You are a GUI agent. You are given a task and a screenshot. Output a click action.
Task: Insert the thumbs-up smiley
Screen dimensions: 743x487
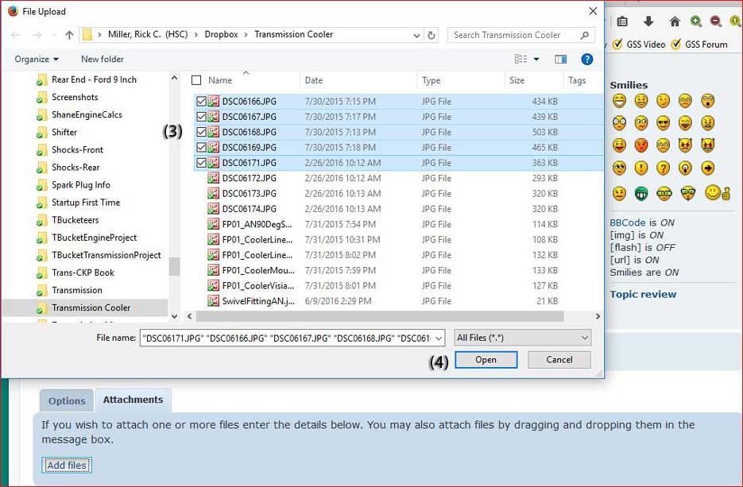[x=718, y=193]
